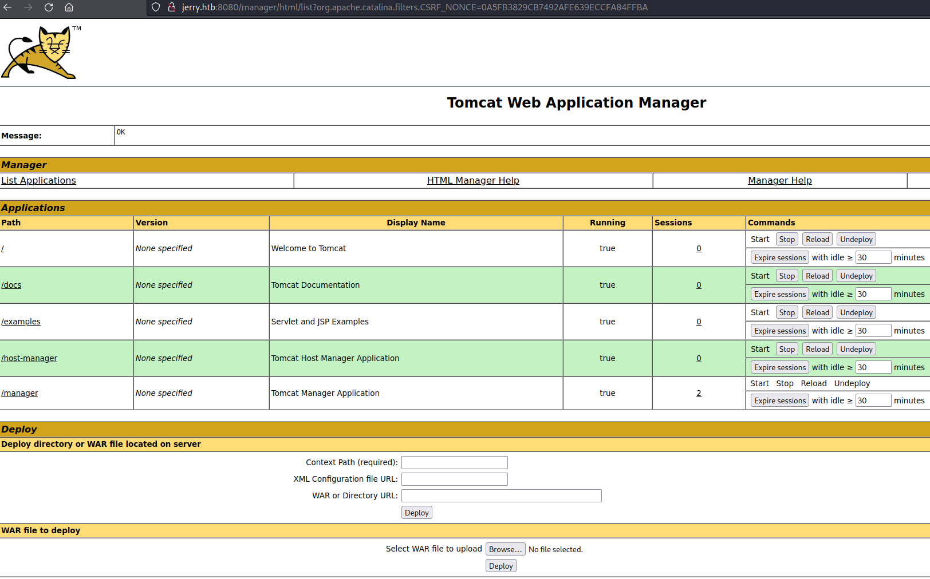
Task: Click the Tomcat Documentation display name
Action: pyautogui.click(x=316, y=285)
